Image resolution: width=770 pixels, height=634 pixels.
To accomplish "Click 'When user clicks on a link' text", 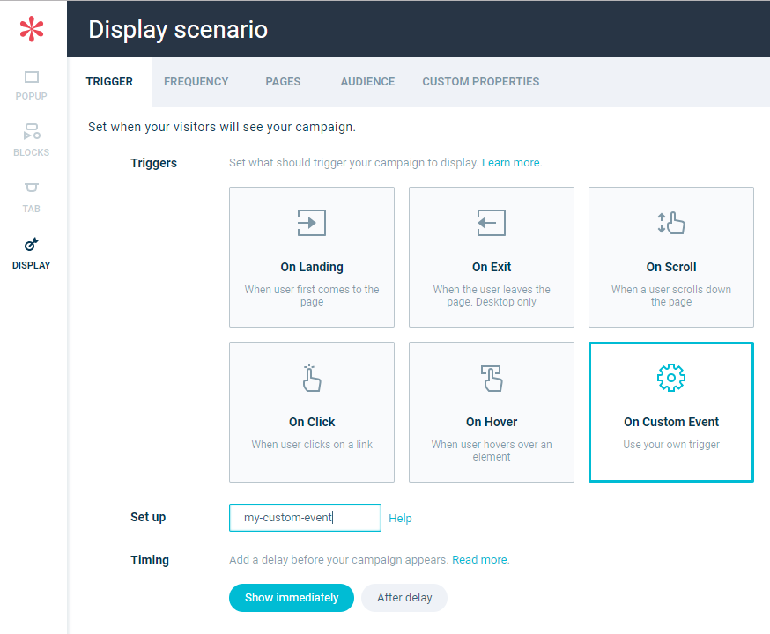I will [x=312, y=445].
